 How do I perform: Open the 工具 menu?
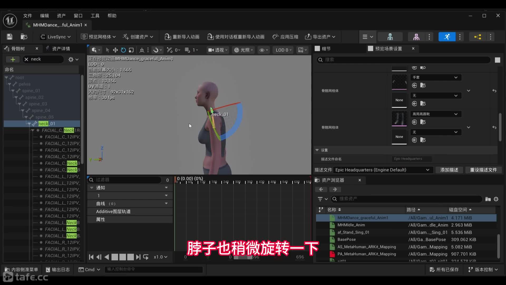(x=95, y=16)
